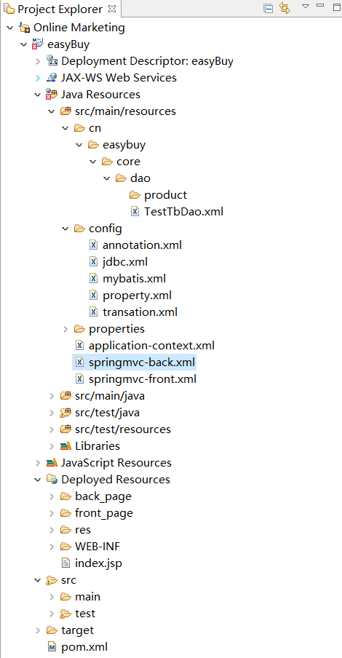
Task: Collapse Deployed Resources node
Action: pos(38,480)
